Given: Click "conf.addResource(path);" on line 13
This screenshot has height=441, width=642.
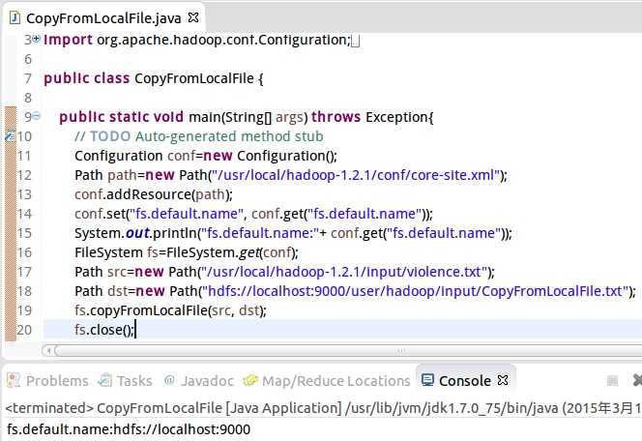Looking at the screenshot, I should tap(154, 194).
